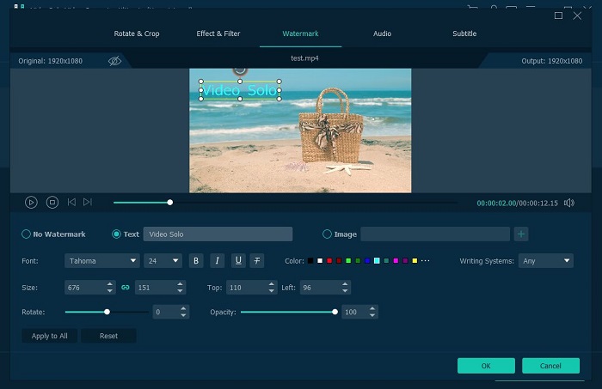Toggle underline text formatting
This screenshot has width=602, height=389.
coord(238,261)
